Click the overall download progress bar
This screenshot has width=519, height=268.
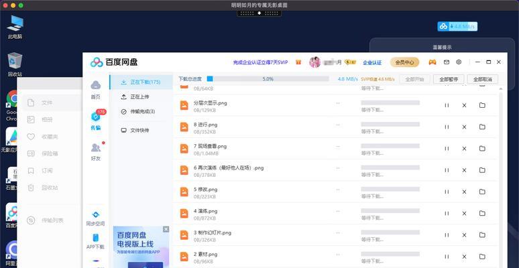click(x=268, y=79)
